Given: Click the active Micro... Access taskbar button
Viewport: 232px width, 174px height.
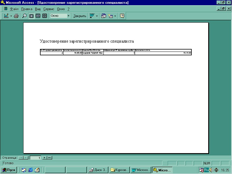Looking at the screenshot, I should pyautogui.click(x=162, y=170).
